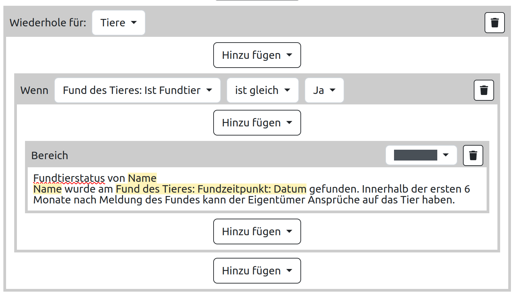Screen dimensions: 515x294
Task: Open the bottom-most "Hinzu fügen" dropdown
Action: coord(257,270)
